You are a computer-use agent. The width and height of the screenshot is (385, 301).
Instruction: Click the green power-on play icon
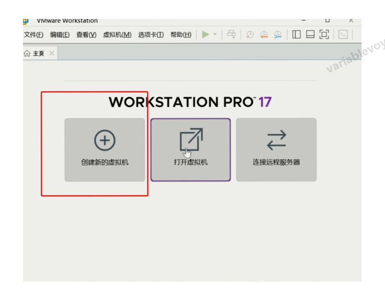pyautogui.click(x=205, y=35)
